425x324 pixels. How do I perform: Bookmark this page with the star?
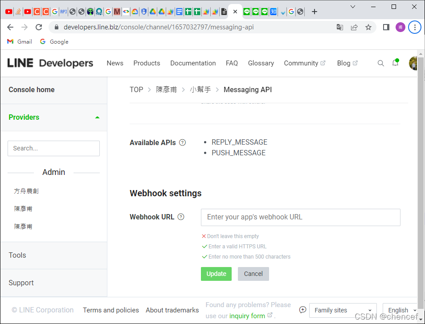tap(368, 27)
